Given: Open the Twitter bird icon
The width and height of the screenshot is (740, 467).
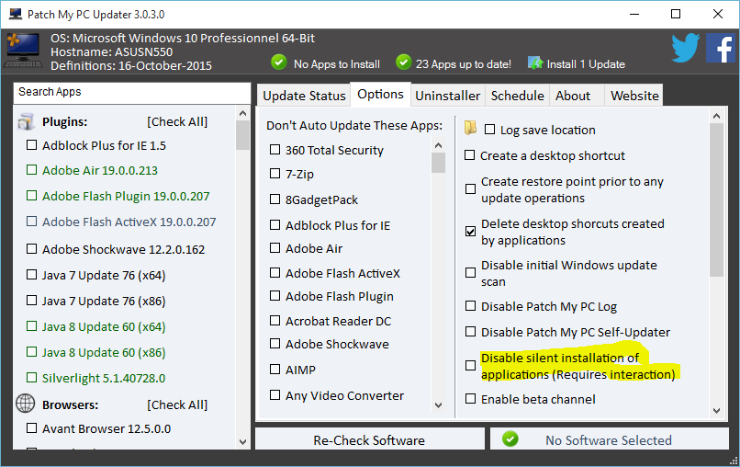Looking at the screenshot, I should (685, 48).
